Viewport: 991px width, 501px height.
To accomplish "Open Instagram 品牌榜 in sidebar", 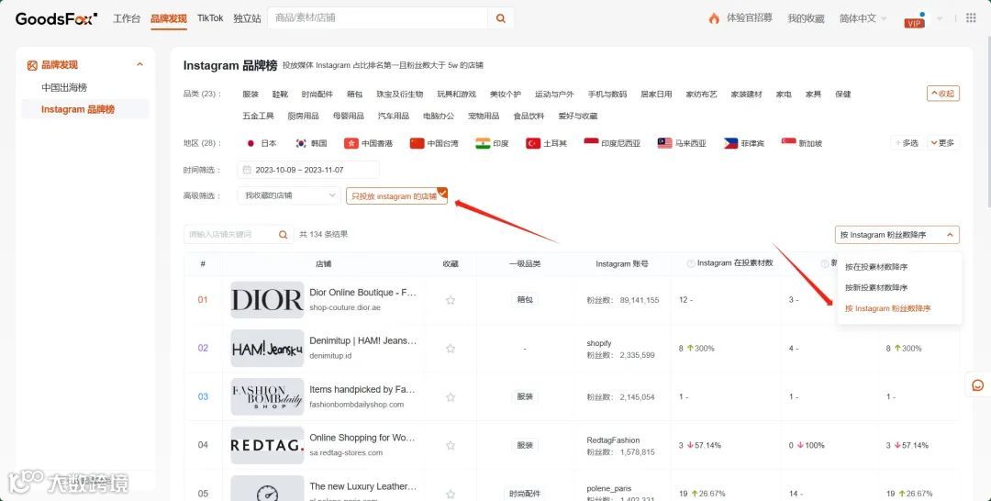I will (78, 109).
